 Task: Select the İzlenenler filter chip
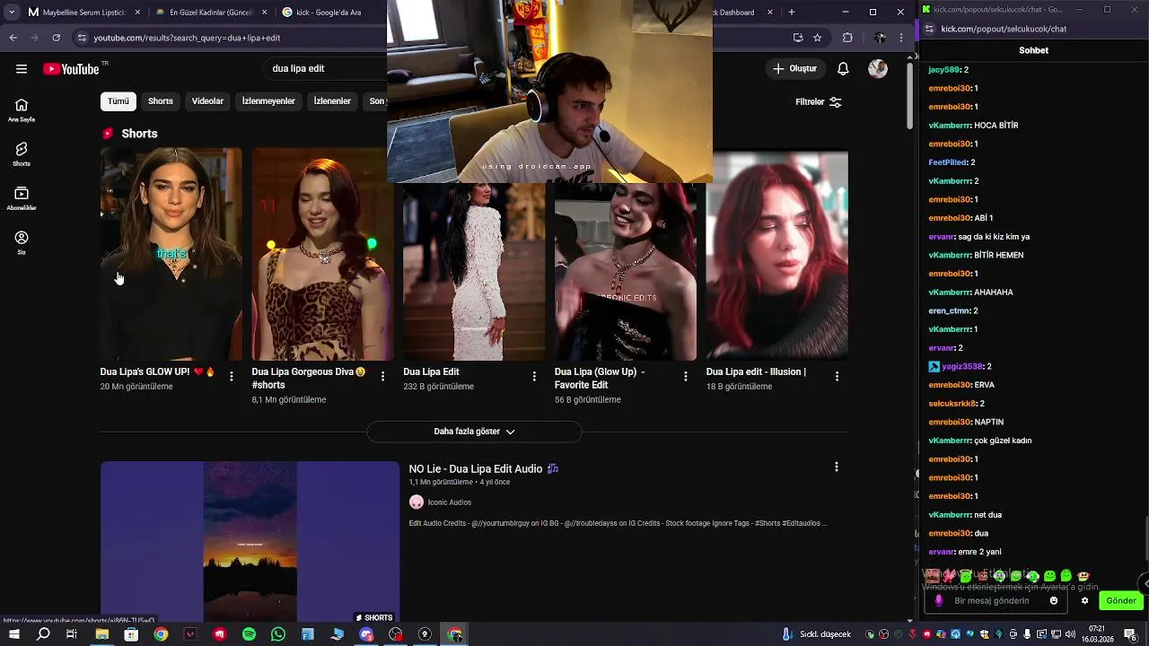click(332, 101)
